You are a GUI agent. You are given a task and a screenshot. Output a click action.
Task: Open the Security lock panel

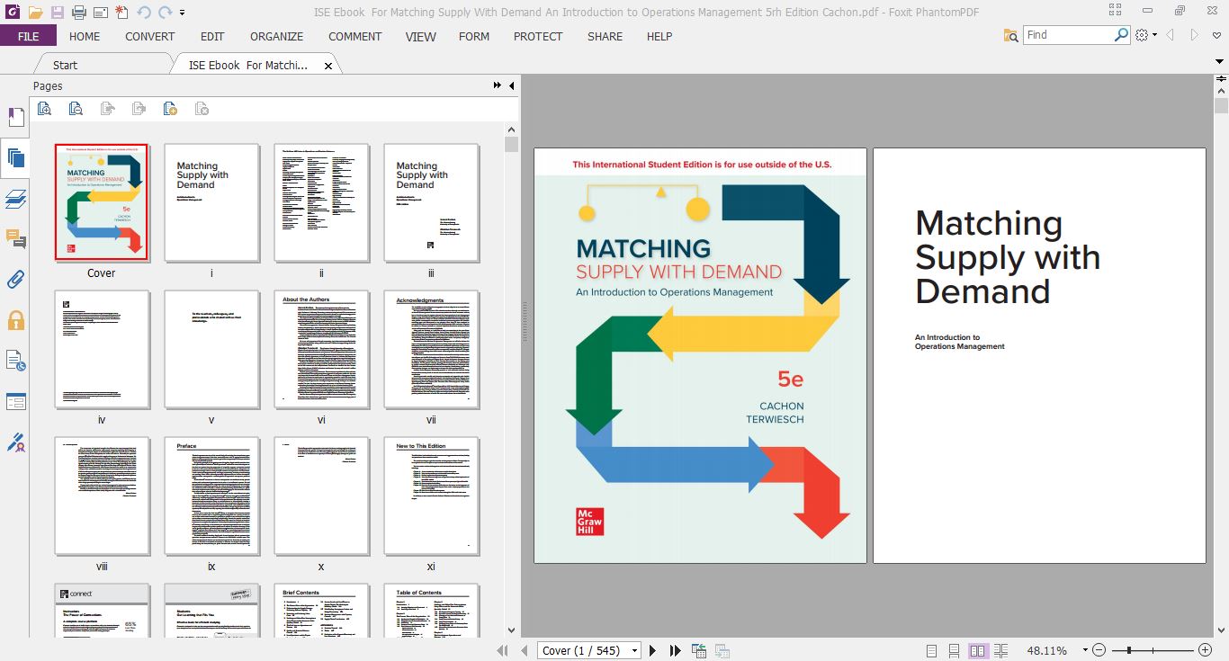(x=15, y=319)
